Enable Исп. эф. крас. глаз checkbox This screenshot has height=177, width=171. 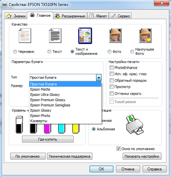click(x=111, y=74)
